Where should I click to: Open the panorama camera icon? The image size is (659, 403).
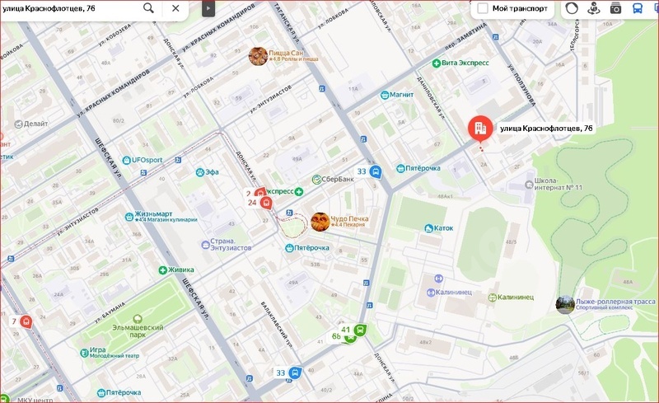click(615, 8)
